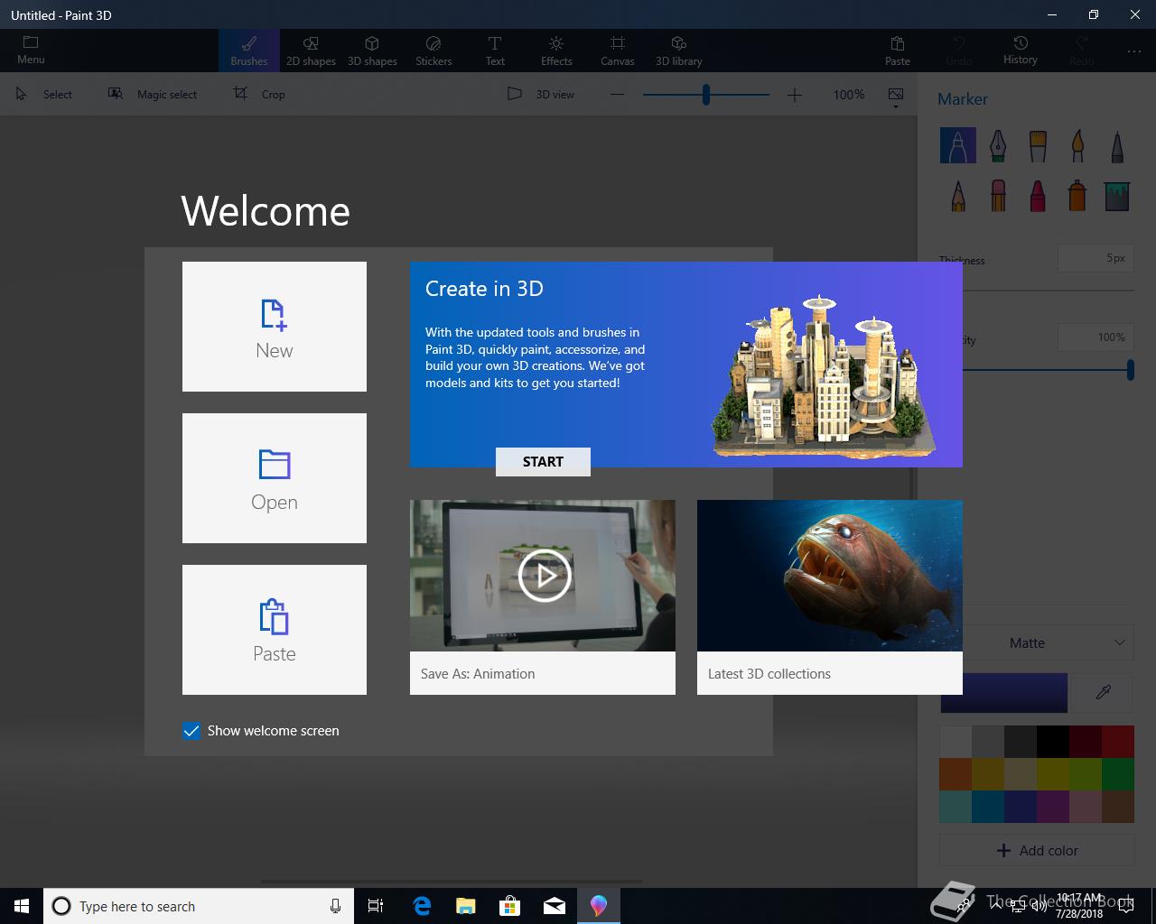Viewport: 1156px width, 924px height.
Task: Click the Open file tile
Action: coord(275,478)
